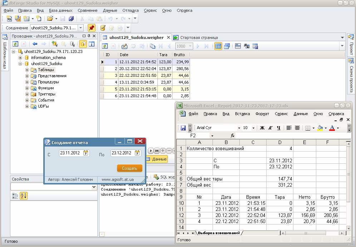The image size is (356, 247).
Task: Click the Создать button in report dialog
Action: coord(130,168)
